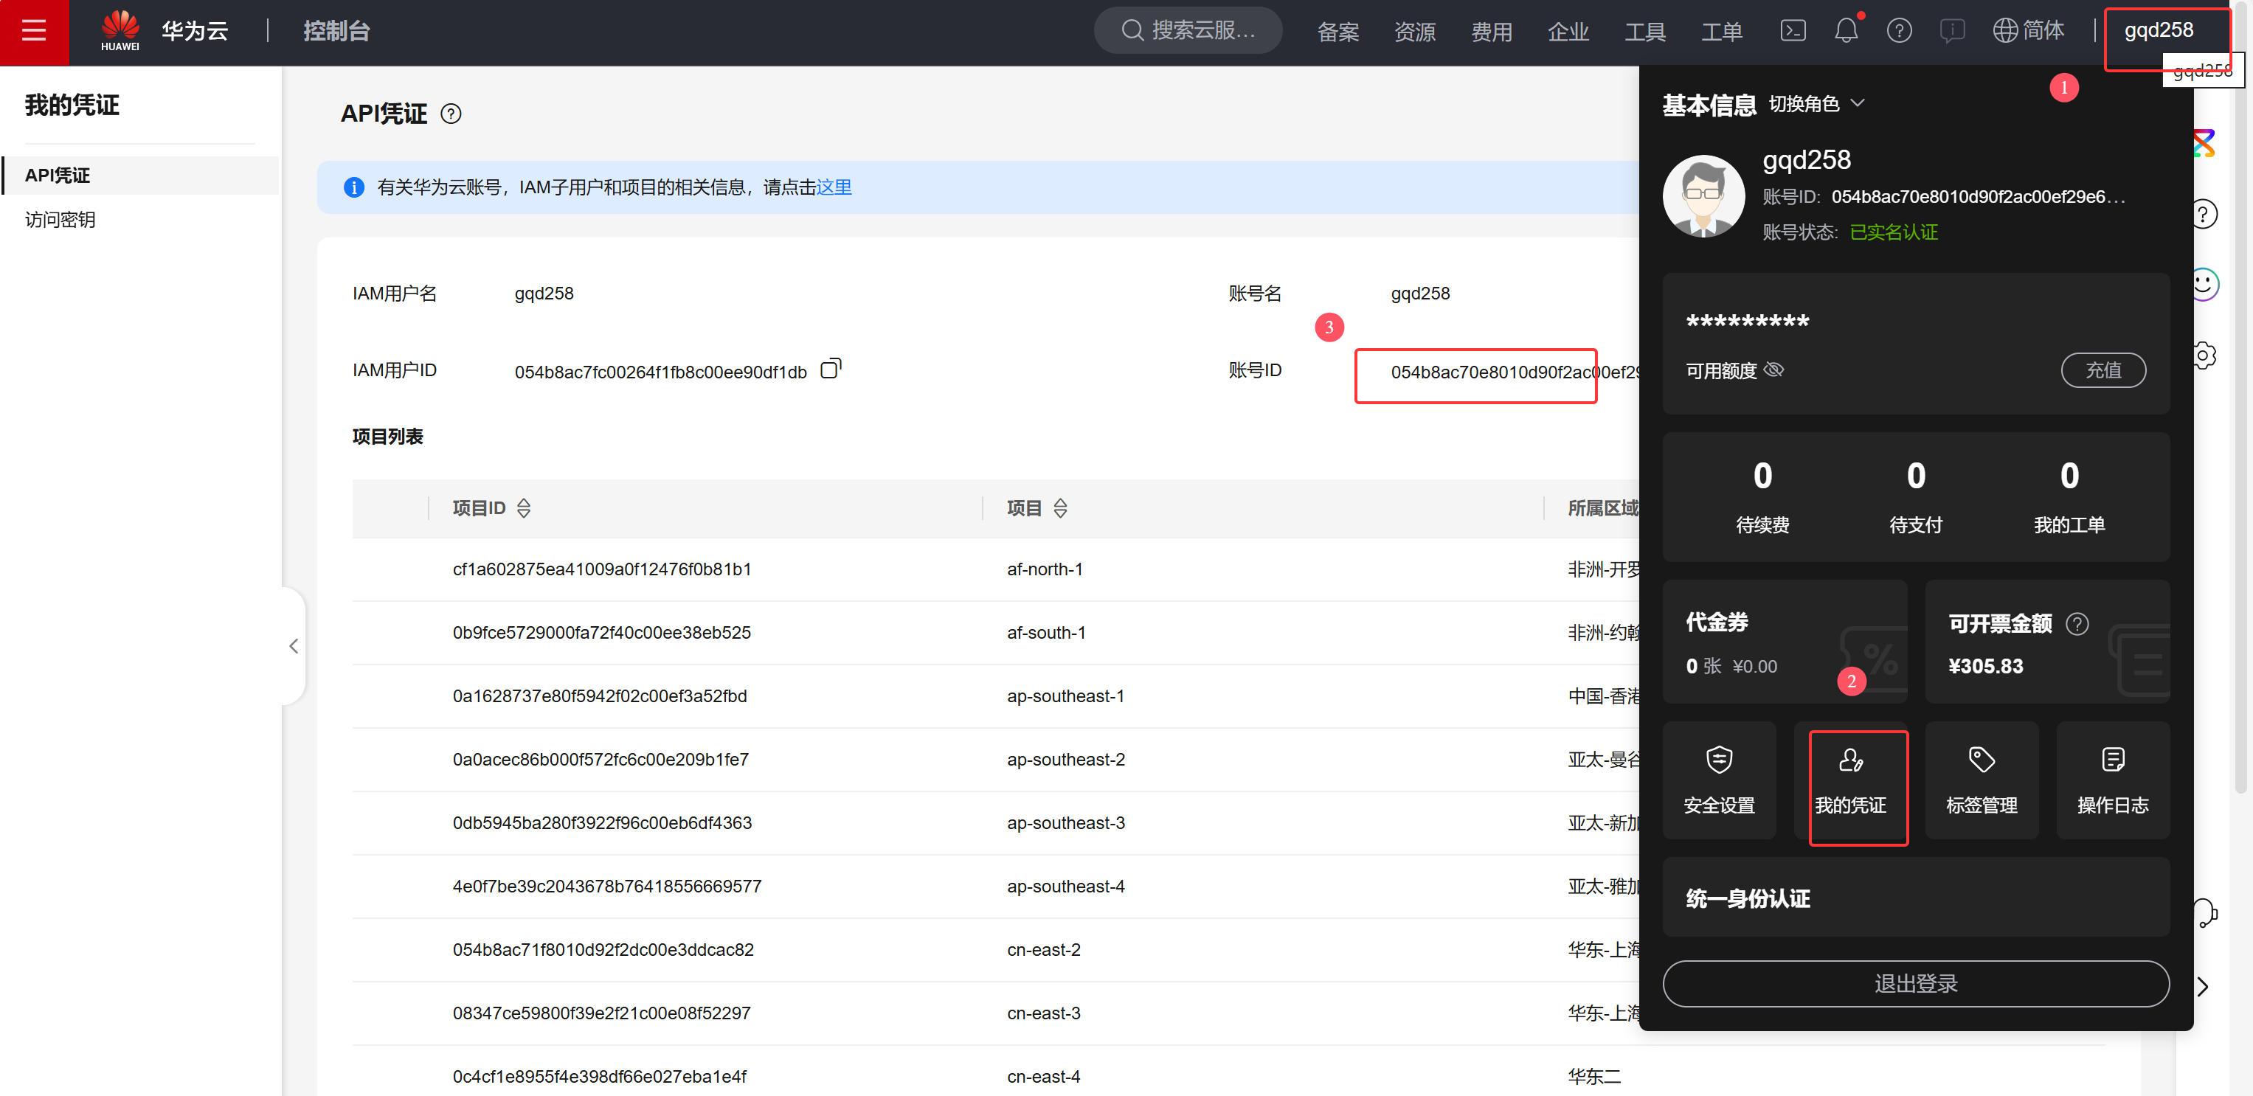Screen dimensions: 2253x1096
Task: Open the notification bell
Action: click(x=1846, y=32)
